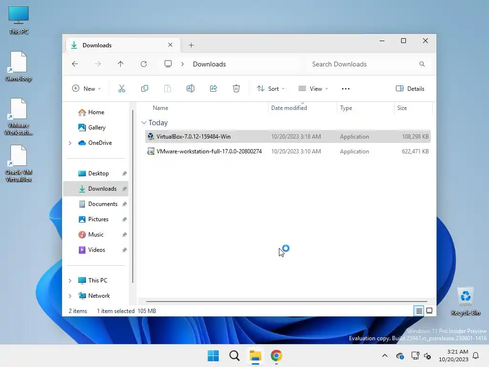Open the notifications bell

pyautogui.click(x=476, y=356)
